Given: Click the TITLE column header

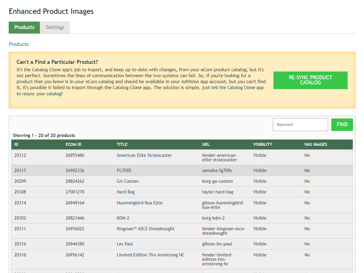Looking at the screenshot, I should 122,145.
